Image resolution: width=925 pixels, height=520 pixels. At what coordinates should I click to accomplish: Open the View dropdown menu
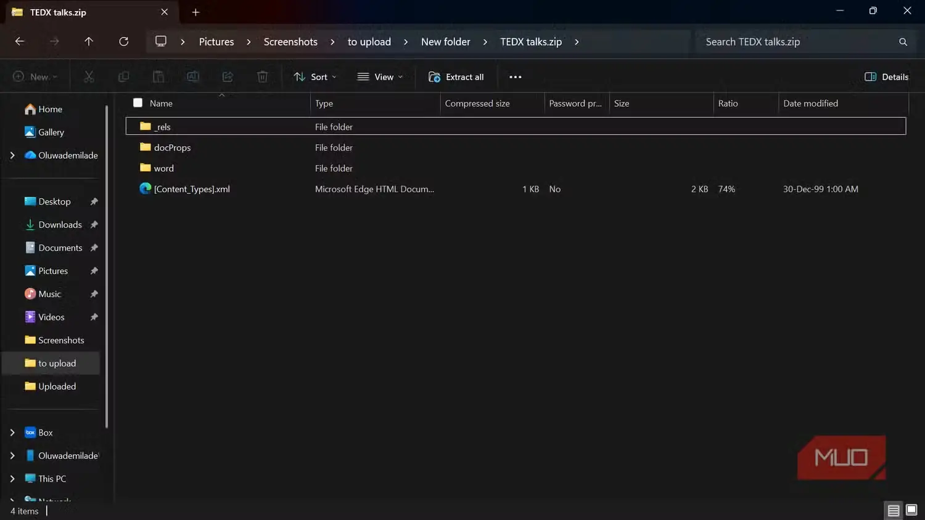click(x=380, y=77)
